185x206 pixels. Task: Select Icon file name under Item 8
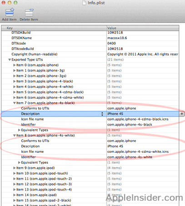(32, 152)
